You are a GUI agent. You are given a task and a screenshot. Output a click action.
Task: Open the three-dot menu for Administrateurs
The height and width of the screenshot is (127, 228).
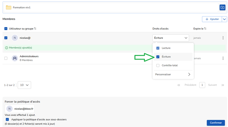(x=223, y=58)
